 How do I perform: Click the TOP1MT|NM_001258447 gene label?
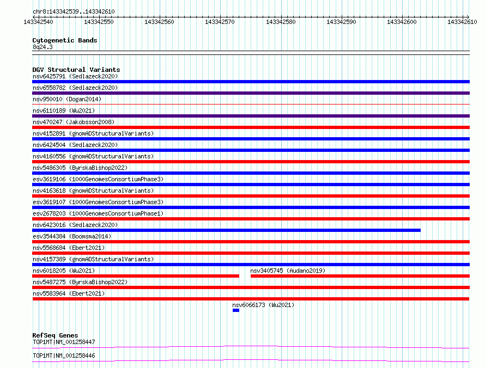[64, 342]
